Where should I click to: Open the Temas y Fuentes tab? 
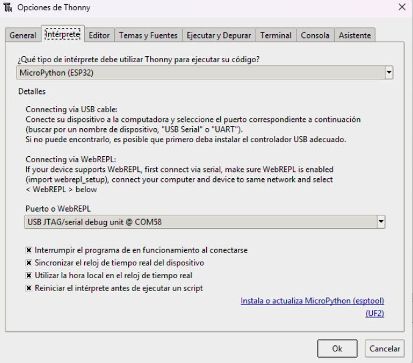[x=148, y=35]
